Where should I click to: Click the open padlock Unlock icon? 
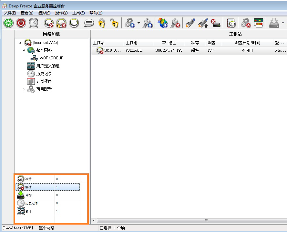coord(114,23)
